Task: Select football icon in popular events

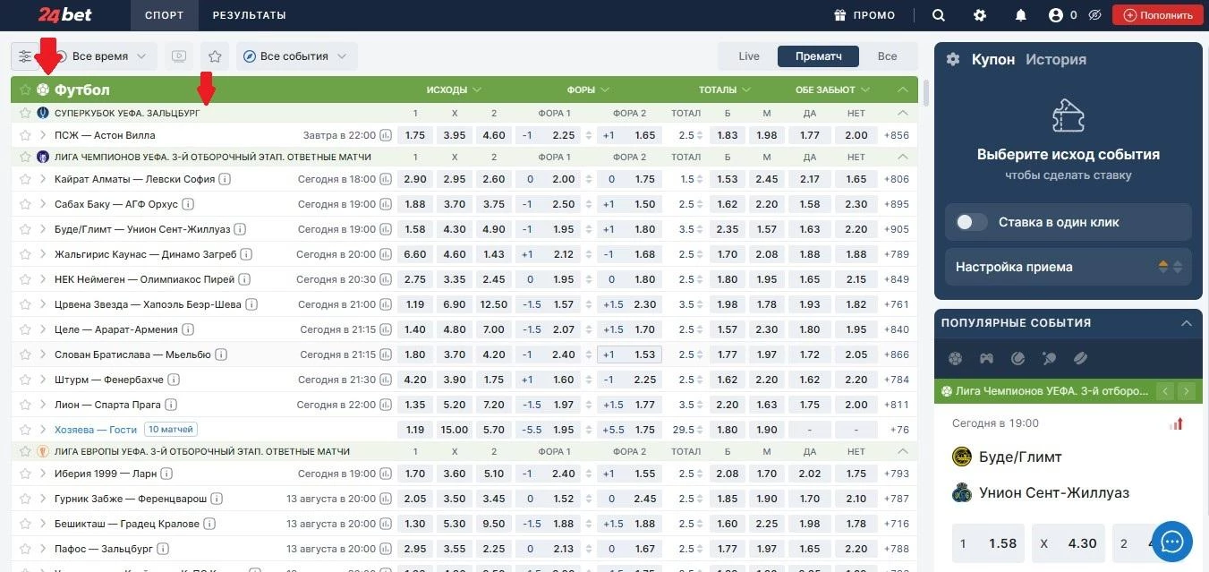Action: [x=955, y=359]
